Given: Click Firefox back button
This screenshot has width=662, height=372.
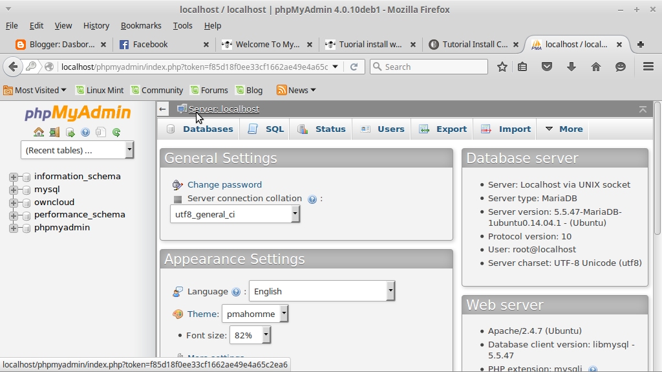Looking at the screenshot, I should click(x=13, y=67).
